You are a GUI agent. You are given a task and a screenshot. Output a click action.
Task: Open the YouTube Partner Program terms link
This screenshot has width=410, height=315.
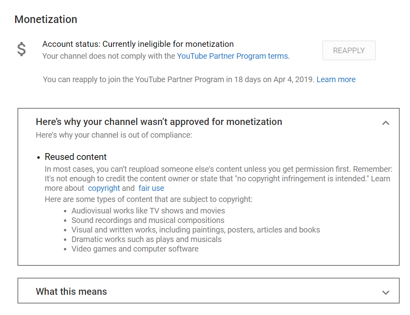pos(233,56)
